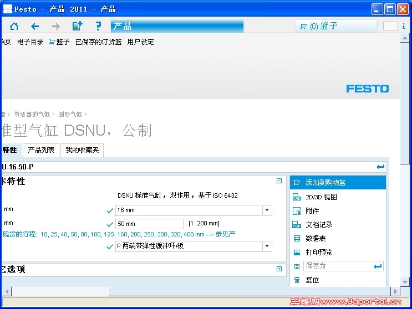Click the info 'i' icon
This screenshot has height=309, width=412.
[x=404, y=26]
